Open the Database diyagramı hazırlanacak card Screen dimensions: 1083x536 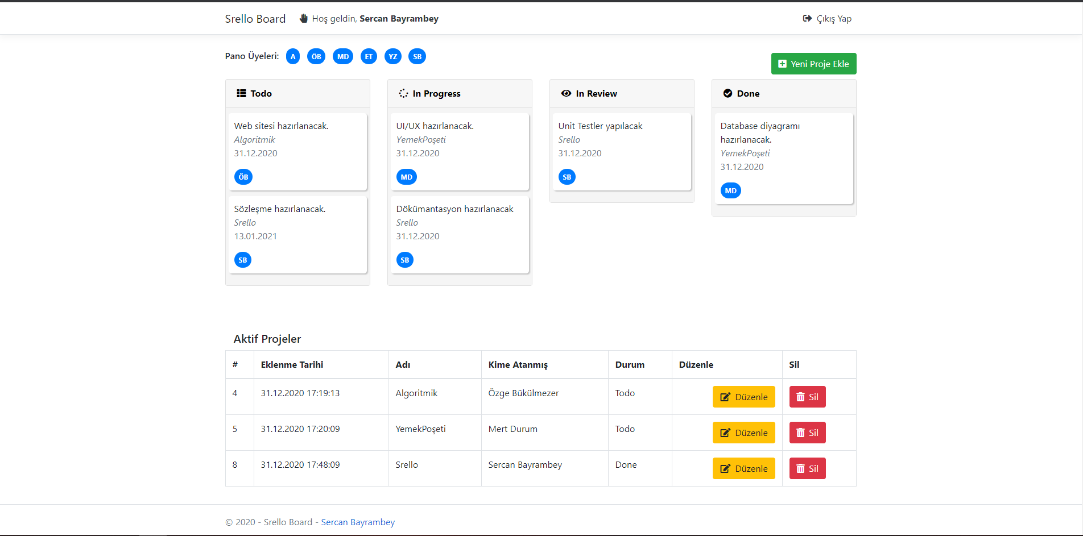[x=784, y=159]
